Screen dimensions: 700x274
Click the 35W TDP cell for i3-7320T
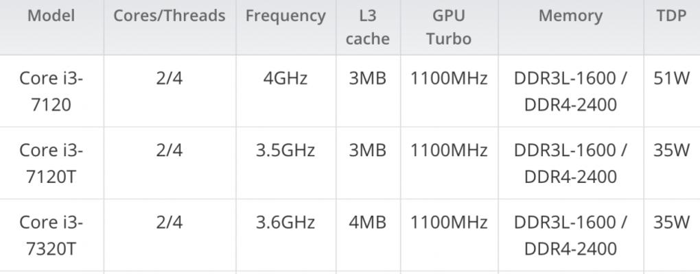(671, 223)
